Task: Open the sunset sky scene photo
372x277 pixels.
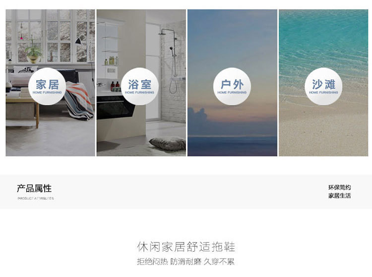Action: click(x=232, y=83)
